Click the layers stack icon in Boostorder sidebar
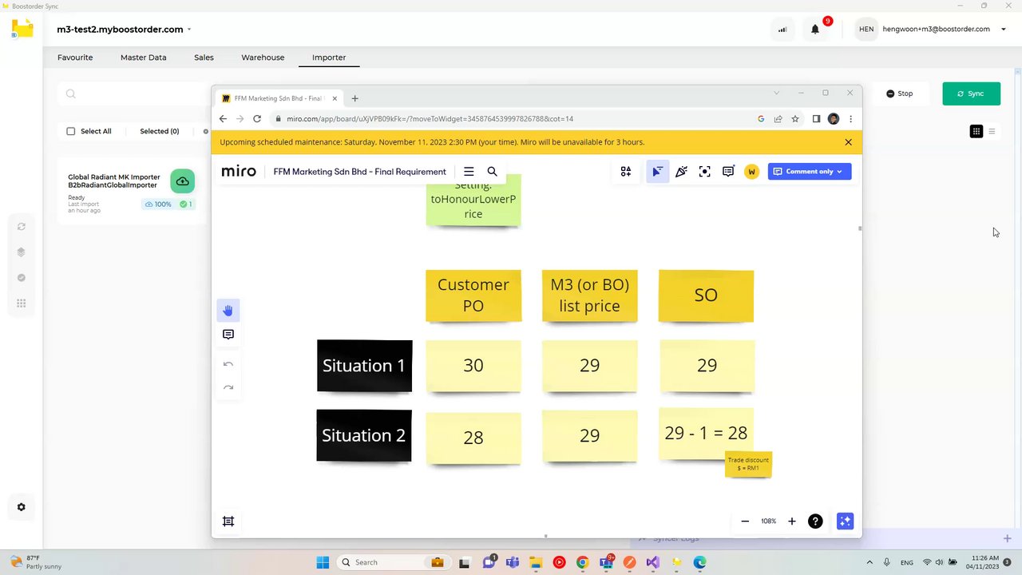This screenshot has height=575, width=1022. [22, 252]
